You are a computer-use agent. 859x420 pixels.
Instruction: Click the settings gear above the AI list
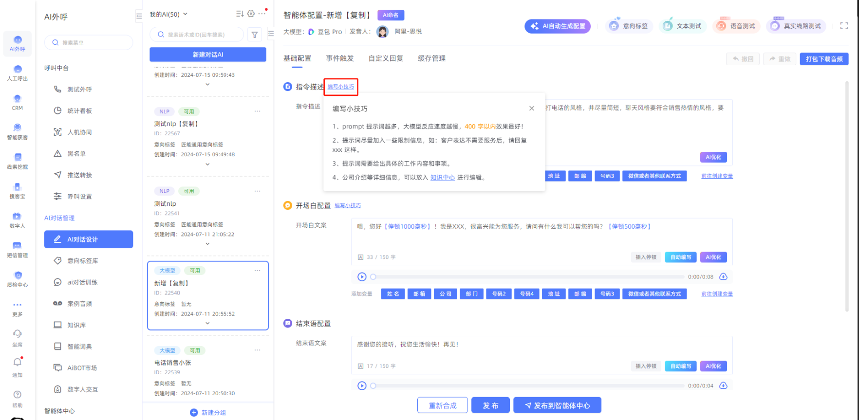pyautogui.click(x=251, y=14)
